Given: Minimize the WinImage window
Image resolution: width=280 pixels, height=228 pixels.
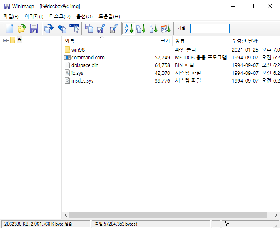Looking at the screenshot, I should pos(233,6).
